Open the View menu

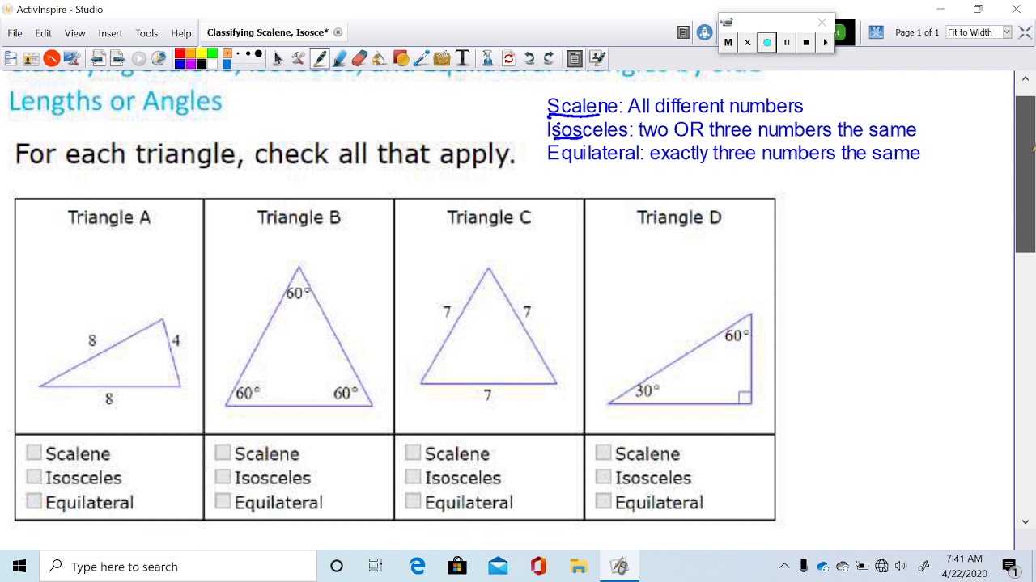pos(75,33)
